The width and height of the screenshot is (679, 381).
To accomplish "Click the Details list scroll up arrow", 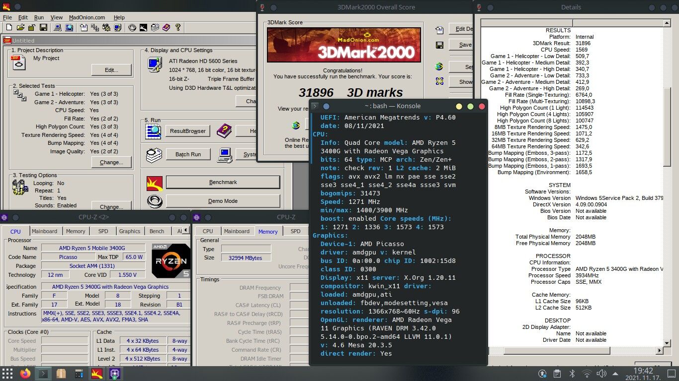I will point(668,23).
